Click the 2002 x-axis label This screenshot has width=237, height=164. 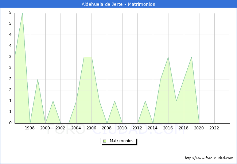(x=60, y=128)
